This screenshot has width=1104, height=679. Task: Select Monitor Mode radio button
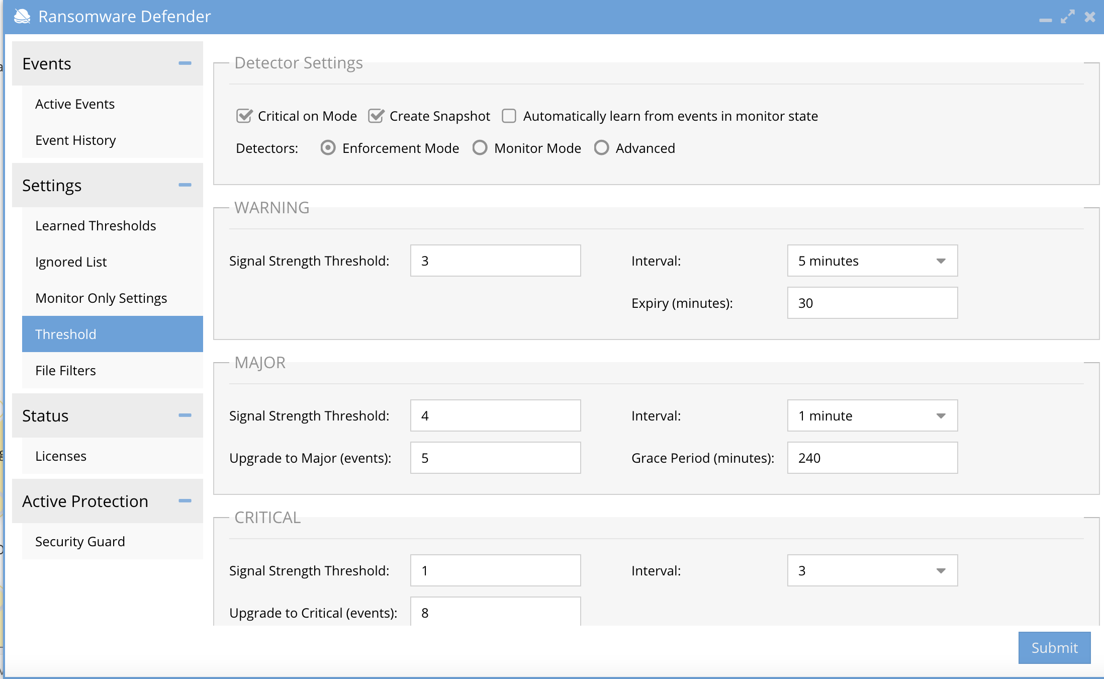(x=480, y=148)
